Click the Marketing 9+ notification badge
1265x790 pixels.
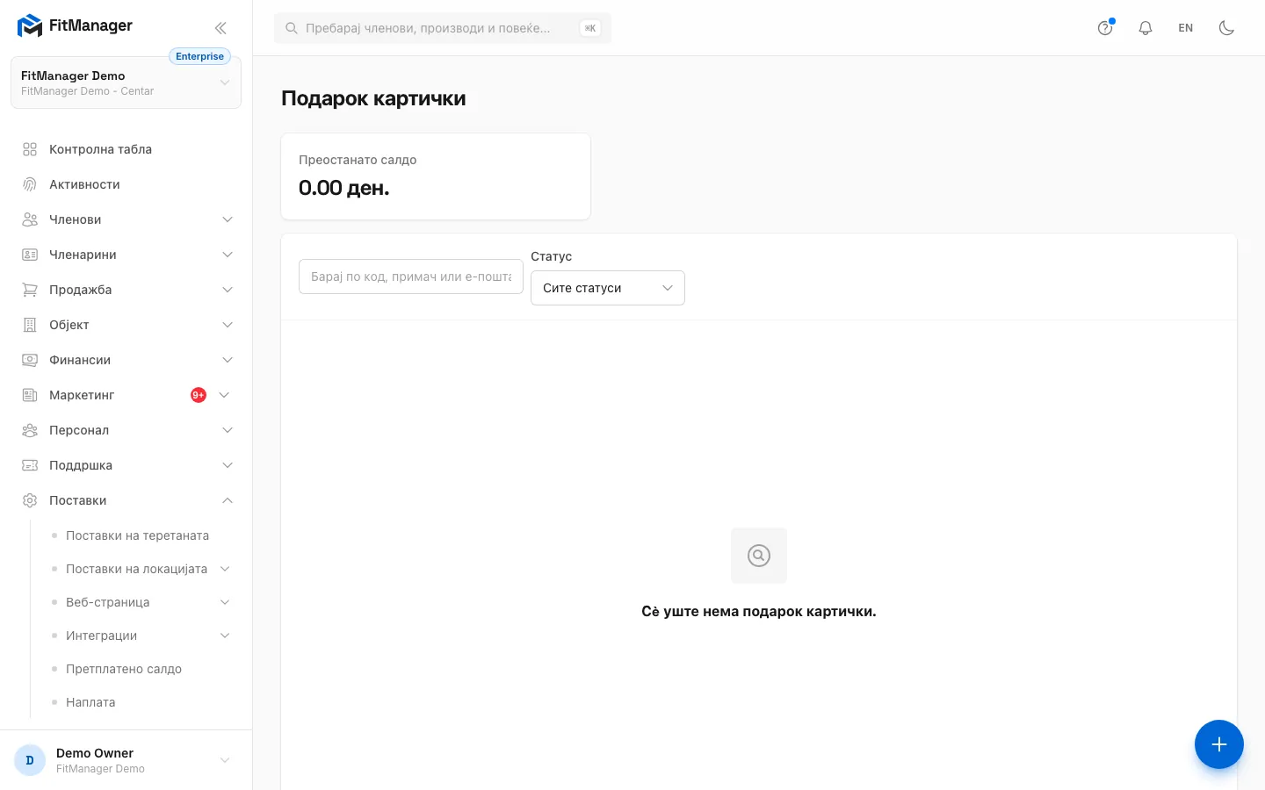point(199,395)
